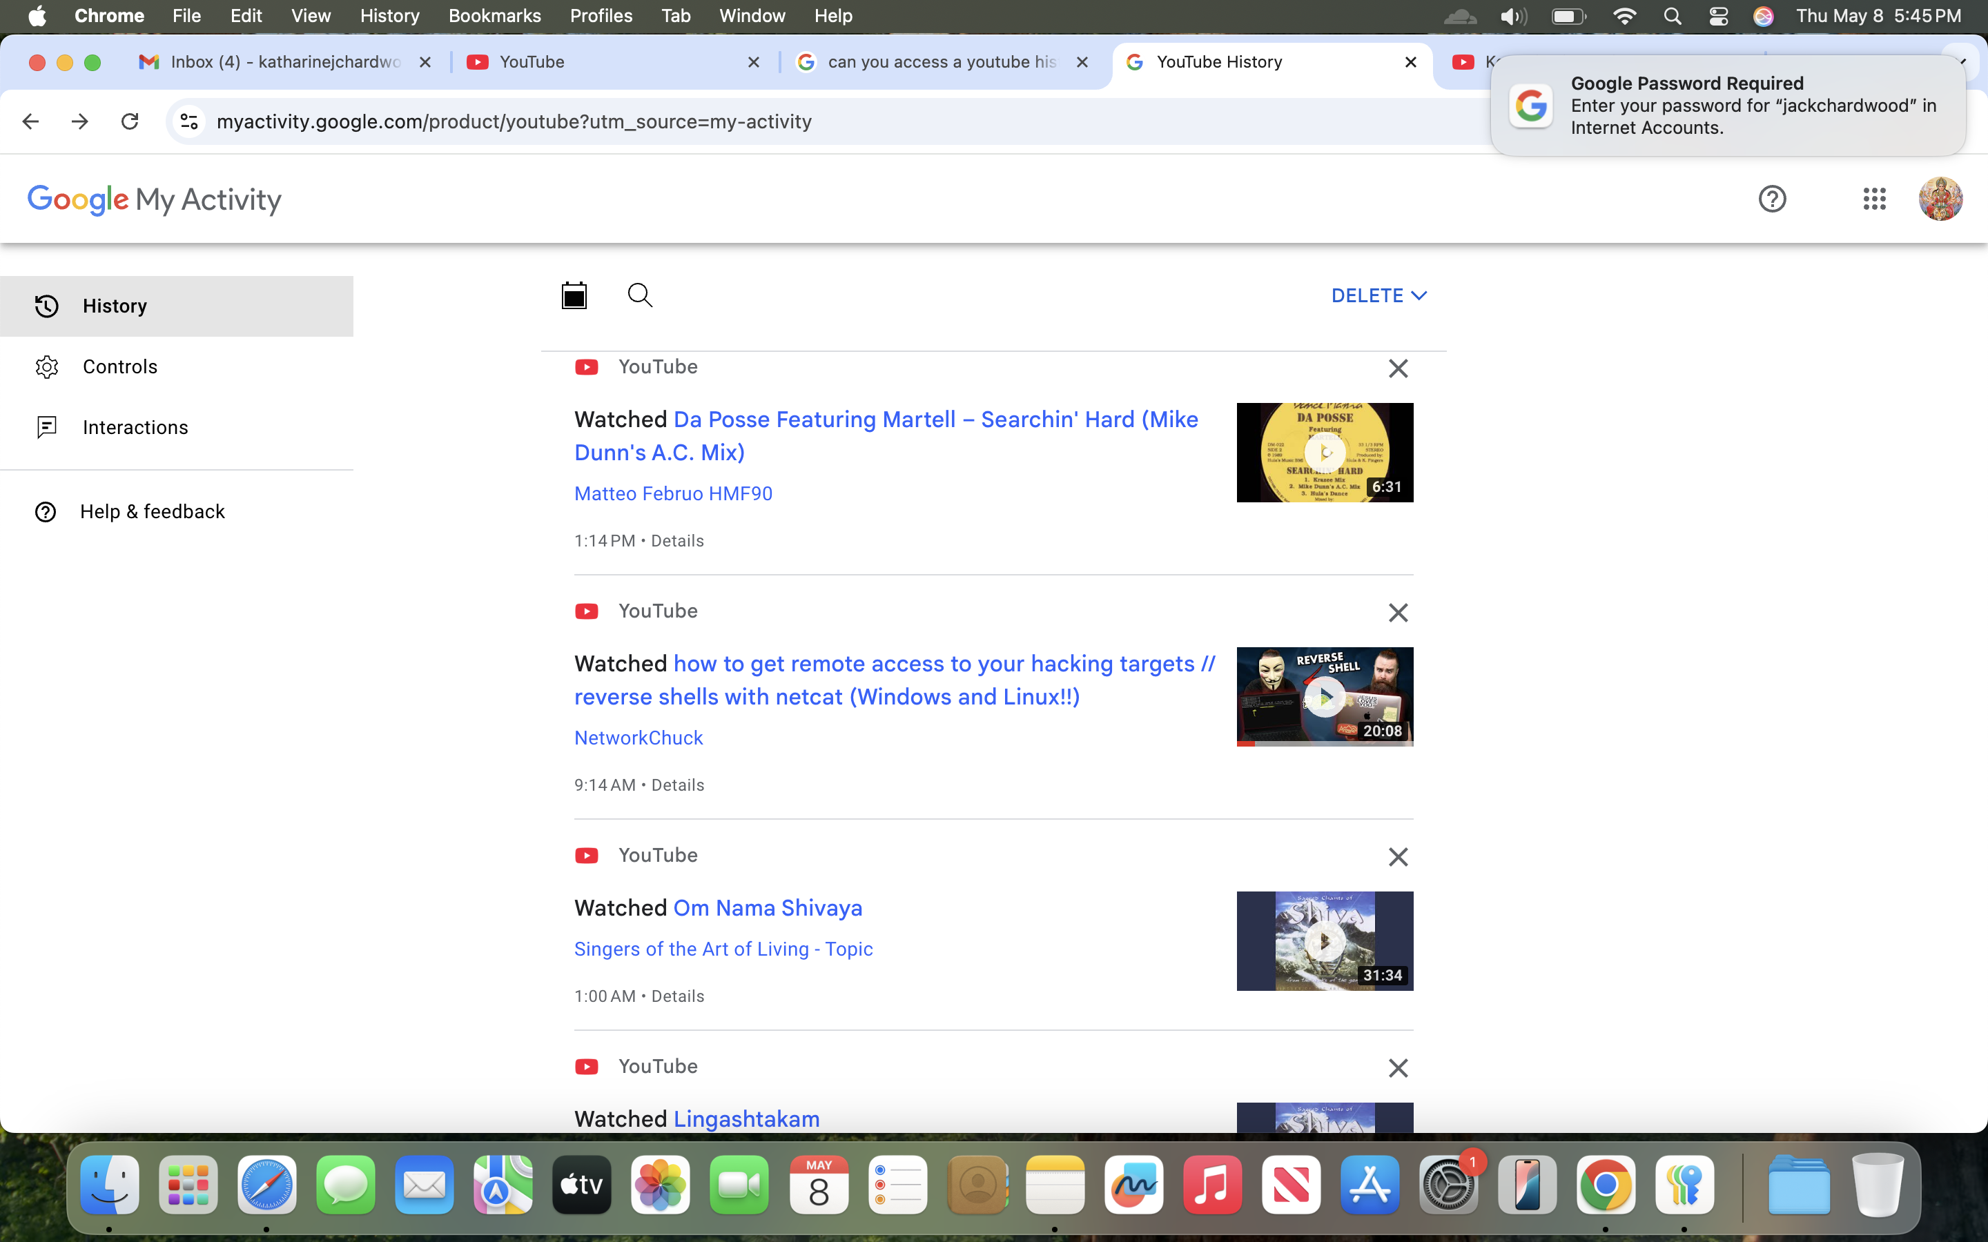This screenshot has height=1242, width=1988.
Task: Open the reverse shells netcat video link
Action: pyautogui.click(x=895, y=680)
